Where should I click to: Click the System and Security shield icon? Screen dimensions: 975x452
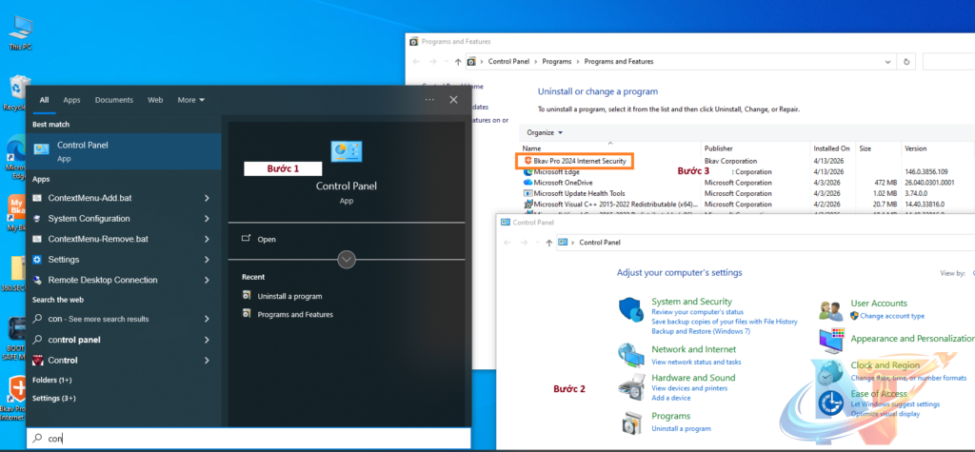[x=630, y=309]
